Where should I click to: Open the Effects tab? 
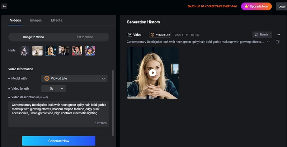[56, 20]
